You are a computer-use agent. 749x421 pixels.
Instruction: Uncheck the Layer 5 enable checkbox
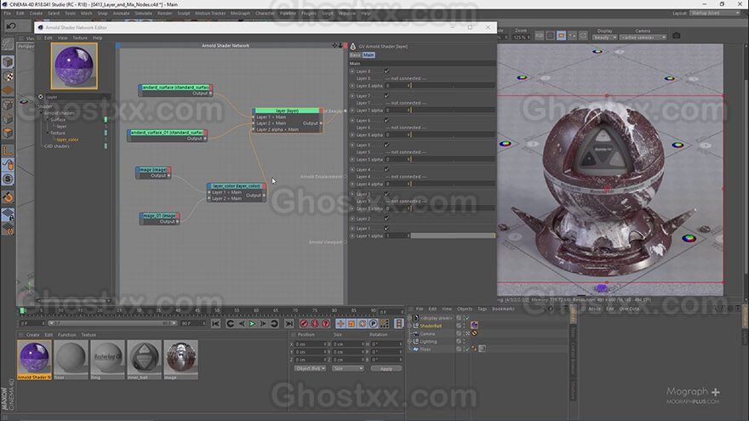tap(386, 145)
